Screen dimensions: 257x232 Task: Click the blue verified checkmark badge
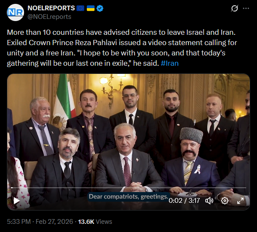tap(100, 8)
